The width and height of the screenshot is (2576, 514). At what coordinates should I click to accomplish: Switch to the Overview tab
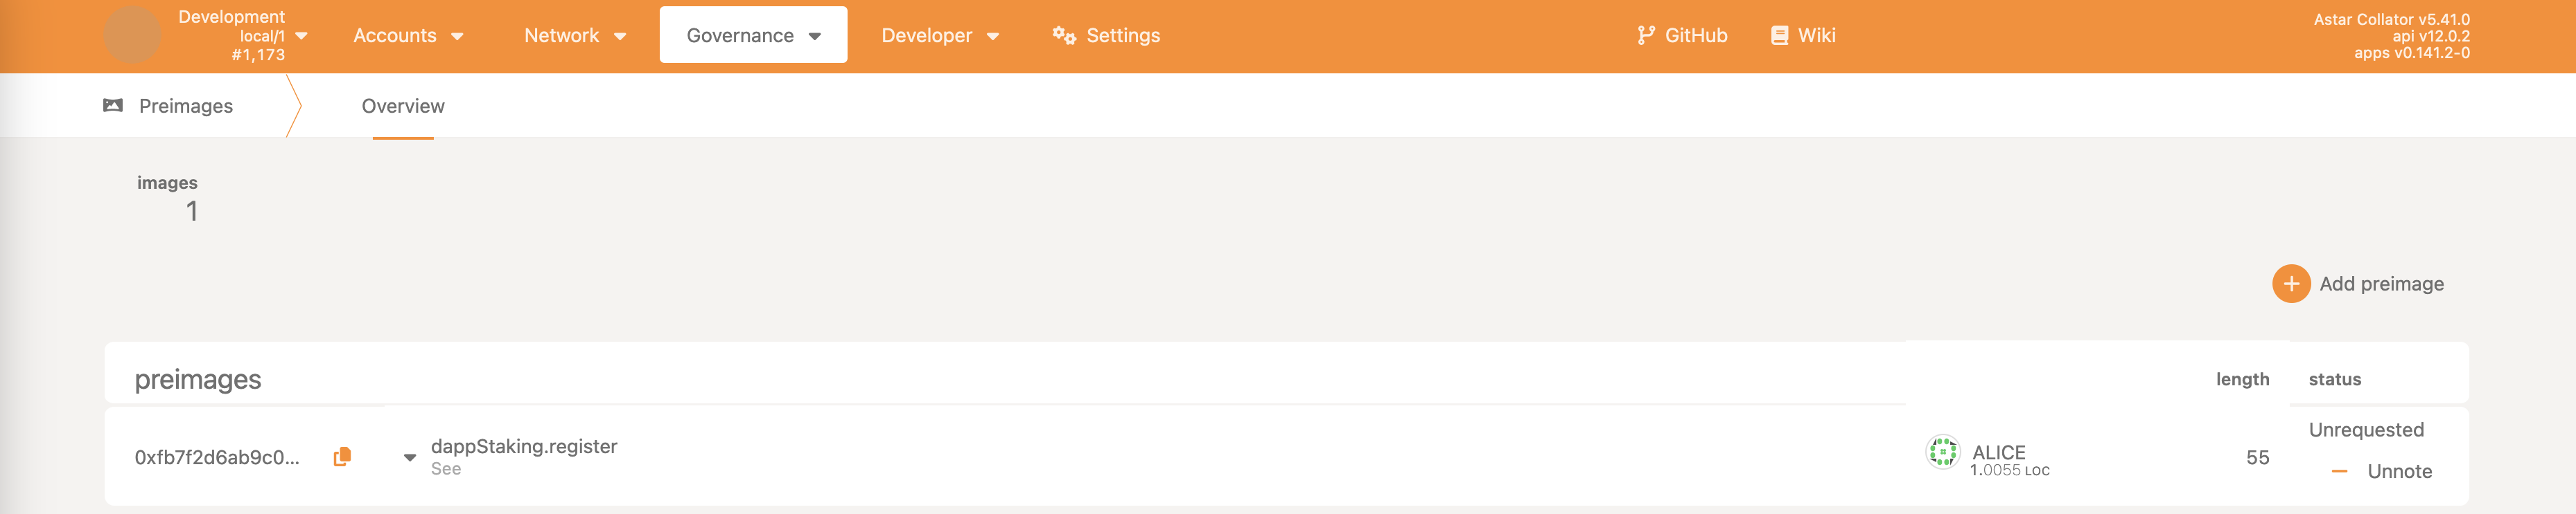(x=403, y=106)
